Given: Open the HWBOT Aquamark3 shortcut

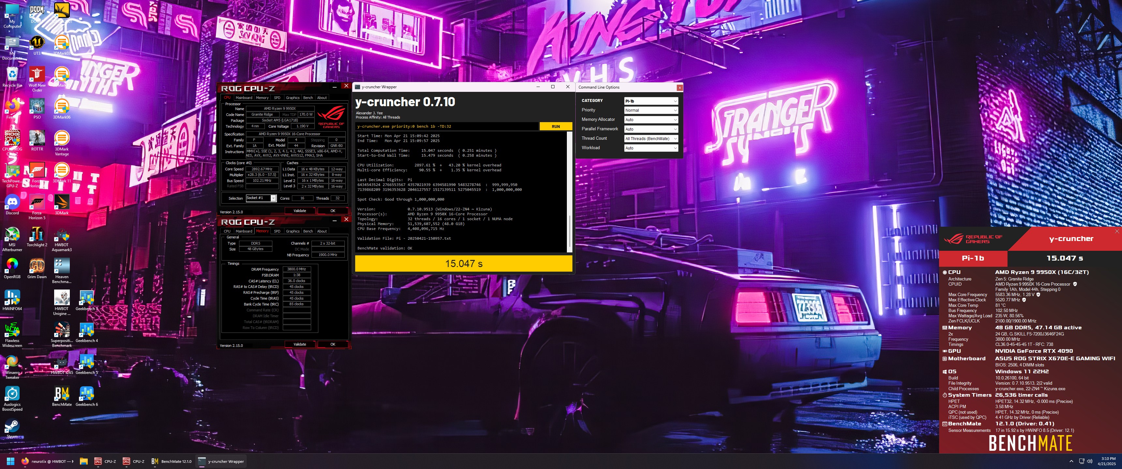Looking at the screenshot, I should coord(61,239).
